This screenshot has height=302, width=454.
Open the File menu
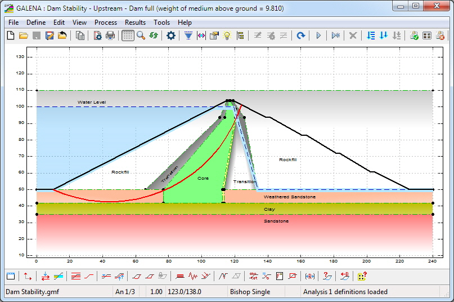[x=14, y=23]
